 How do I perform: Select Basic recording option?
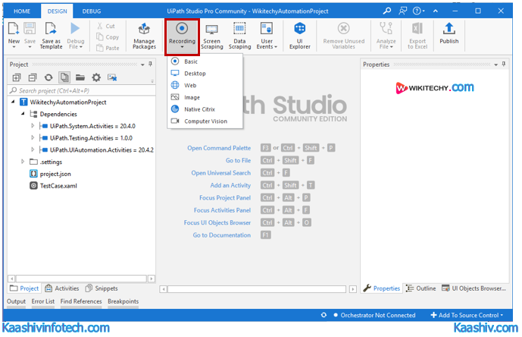pos(190,61)
